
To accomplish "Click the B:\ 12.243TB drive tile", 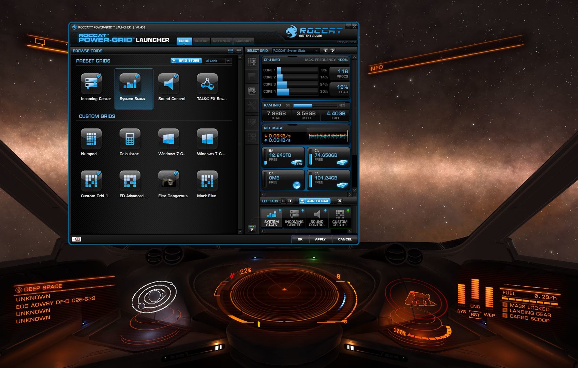I will [x=283, y=157].
